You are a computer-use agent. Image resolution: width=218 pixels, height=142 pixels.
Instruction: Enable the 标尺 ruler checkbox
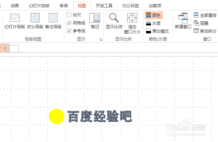point(69,15)
